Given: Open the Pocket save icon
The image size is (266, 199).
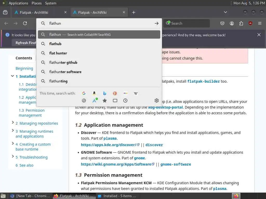Looking at the screenshot, I should (x=222, y=23).
